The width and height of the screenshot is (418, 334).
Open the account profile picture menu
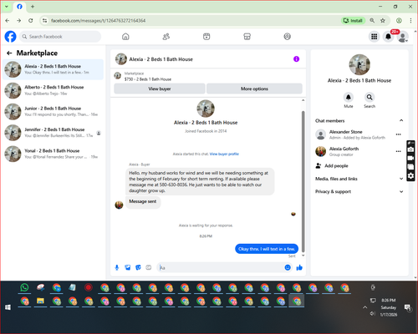coord(402,37)
